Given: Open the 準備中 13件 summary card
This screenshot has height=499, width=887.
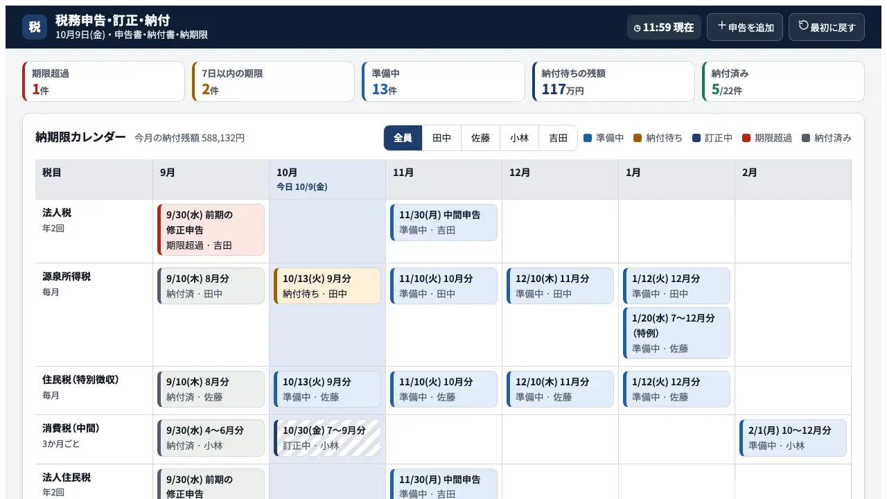Looking at the screenshot, I should [x=443, y=82].
